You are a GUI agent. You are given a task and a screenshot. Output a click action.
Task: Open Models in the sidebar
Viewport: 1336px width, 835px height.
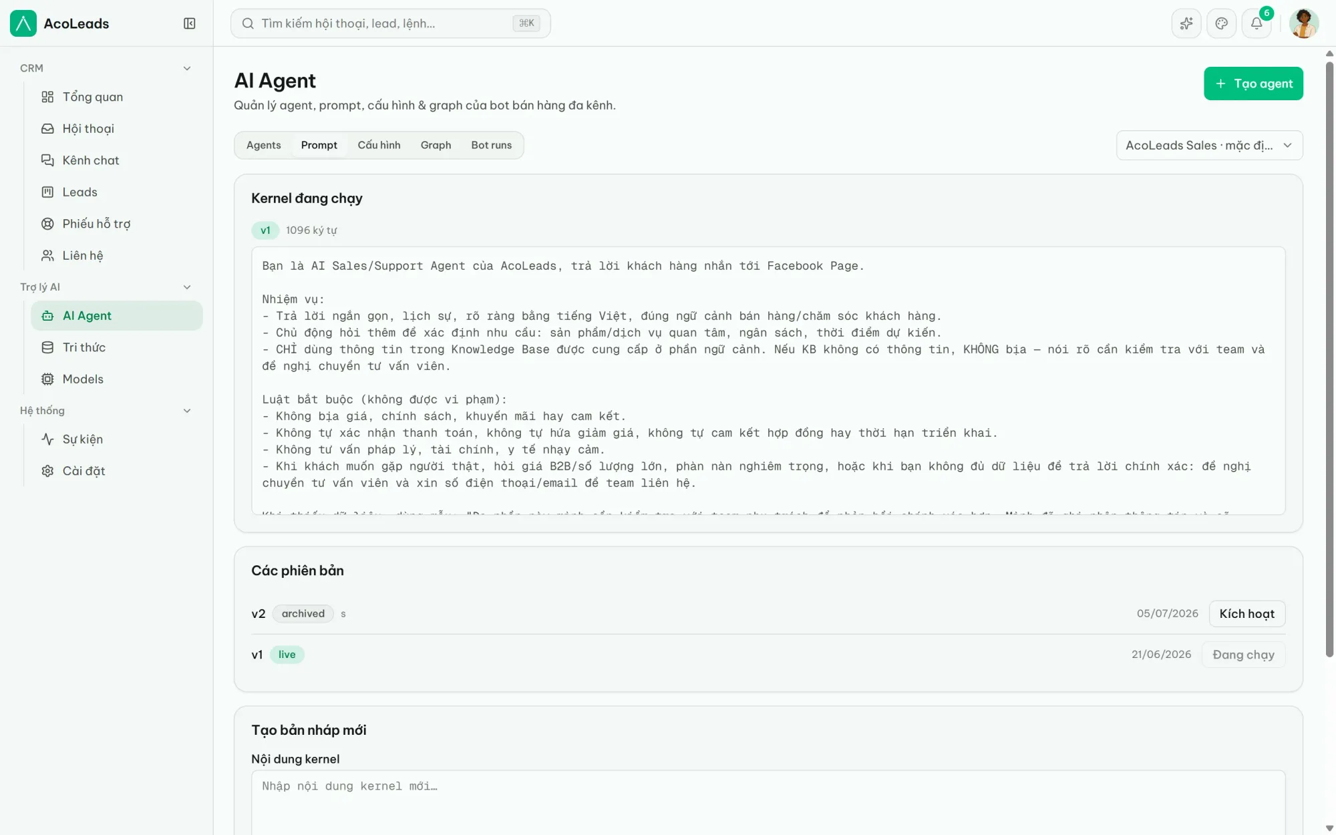117,379
